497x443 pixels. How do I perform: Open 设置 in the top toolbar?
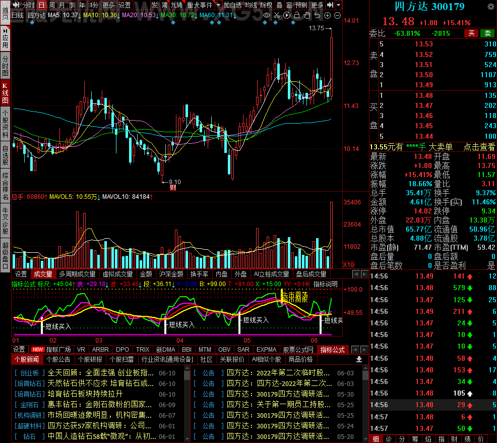point(125,5)
